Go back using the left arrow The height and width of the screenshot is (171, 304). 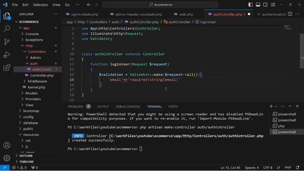[89, 5]
